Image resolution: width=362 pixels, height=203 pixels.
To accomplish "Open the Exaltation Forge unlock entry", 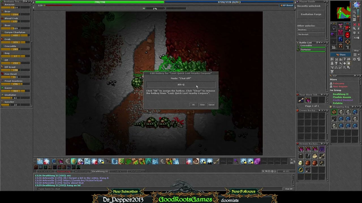I will [311, 14].
